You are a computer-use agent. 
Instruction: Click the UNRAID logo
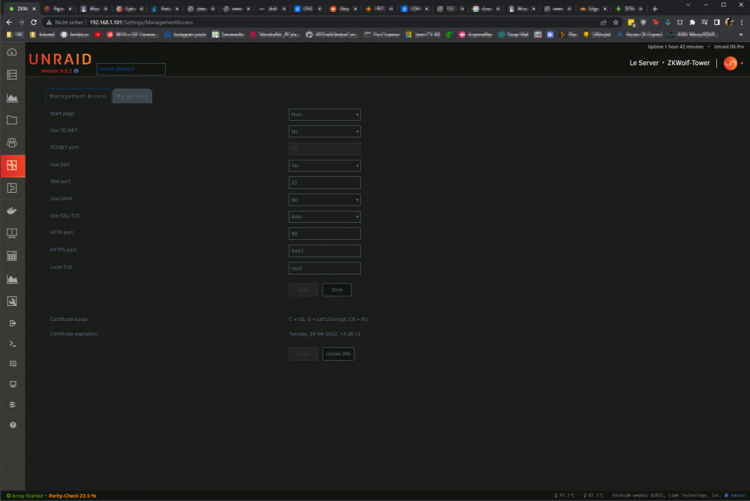coord(60,59)
